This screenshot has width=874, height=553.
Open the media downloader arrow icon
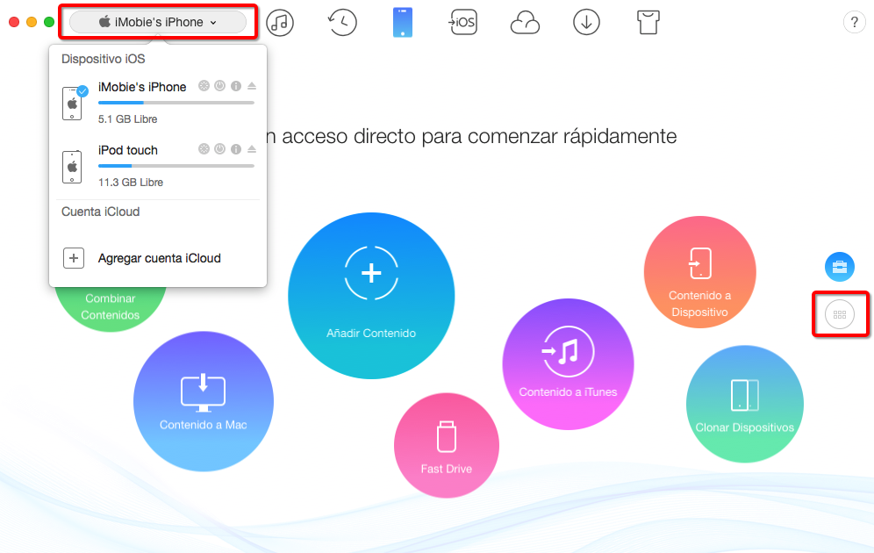586,23
